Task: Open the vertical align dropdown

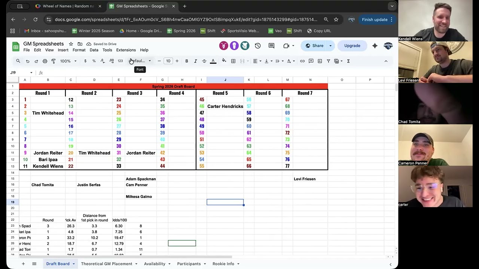Action: [x=268, y=61]
